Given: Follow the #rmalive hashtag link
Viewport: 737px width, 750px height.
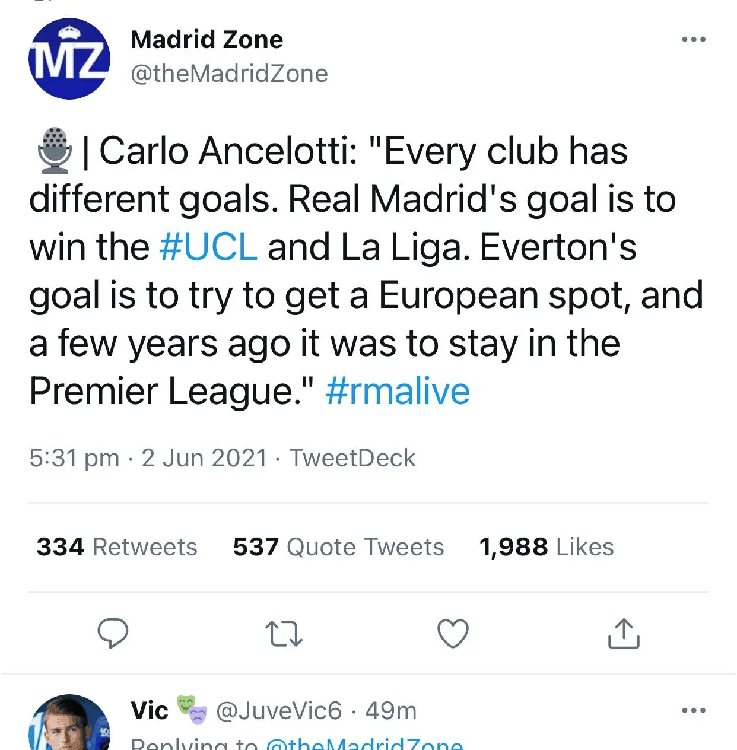Looking at the screenshot, I should click(398, 392).
